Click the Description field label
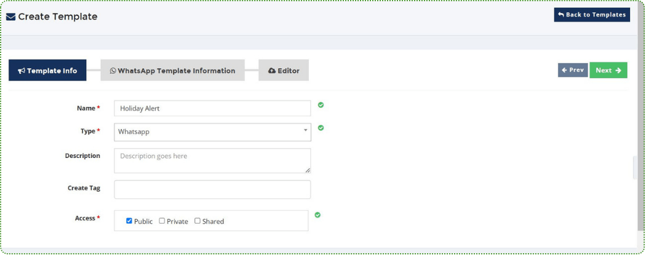This screenshot has height=255, width=646. point(82,156)
